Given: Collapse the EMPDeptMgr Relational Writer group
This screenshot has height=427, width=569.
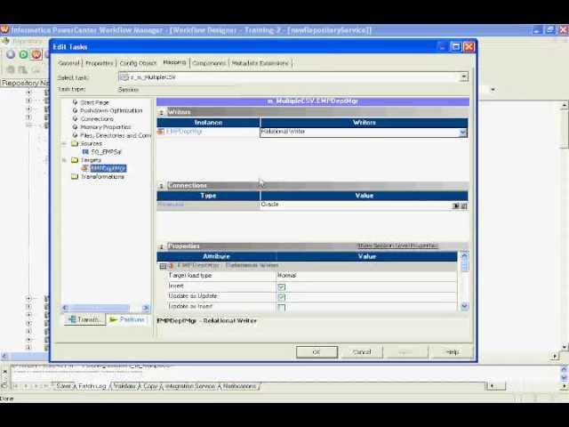Looking at the screenshot, I should click(x=163, y=266).
